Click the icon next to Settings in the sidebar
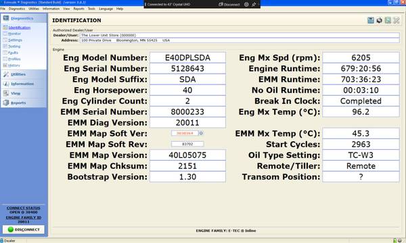This screenshot has width=406, height=243. coord(5,40)
